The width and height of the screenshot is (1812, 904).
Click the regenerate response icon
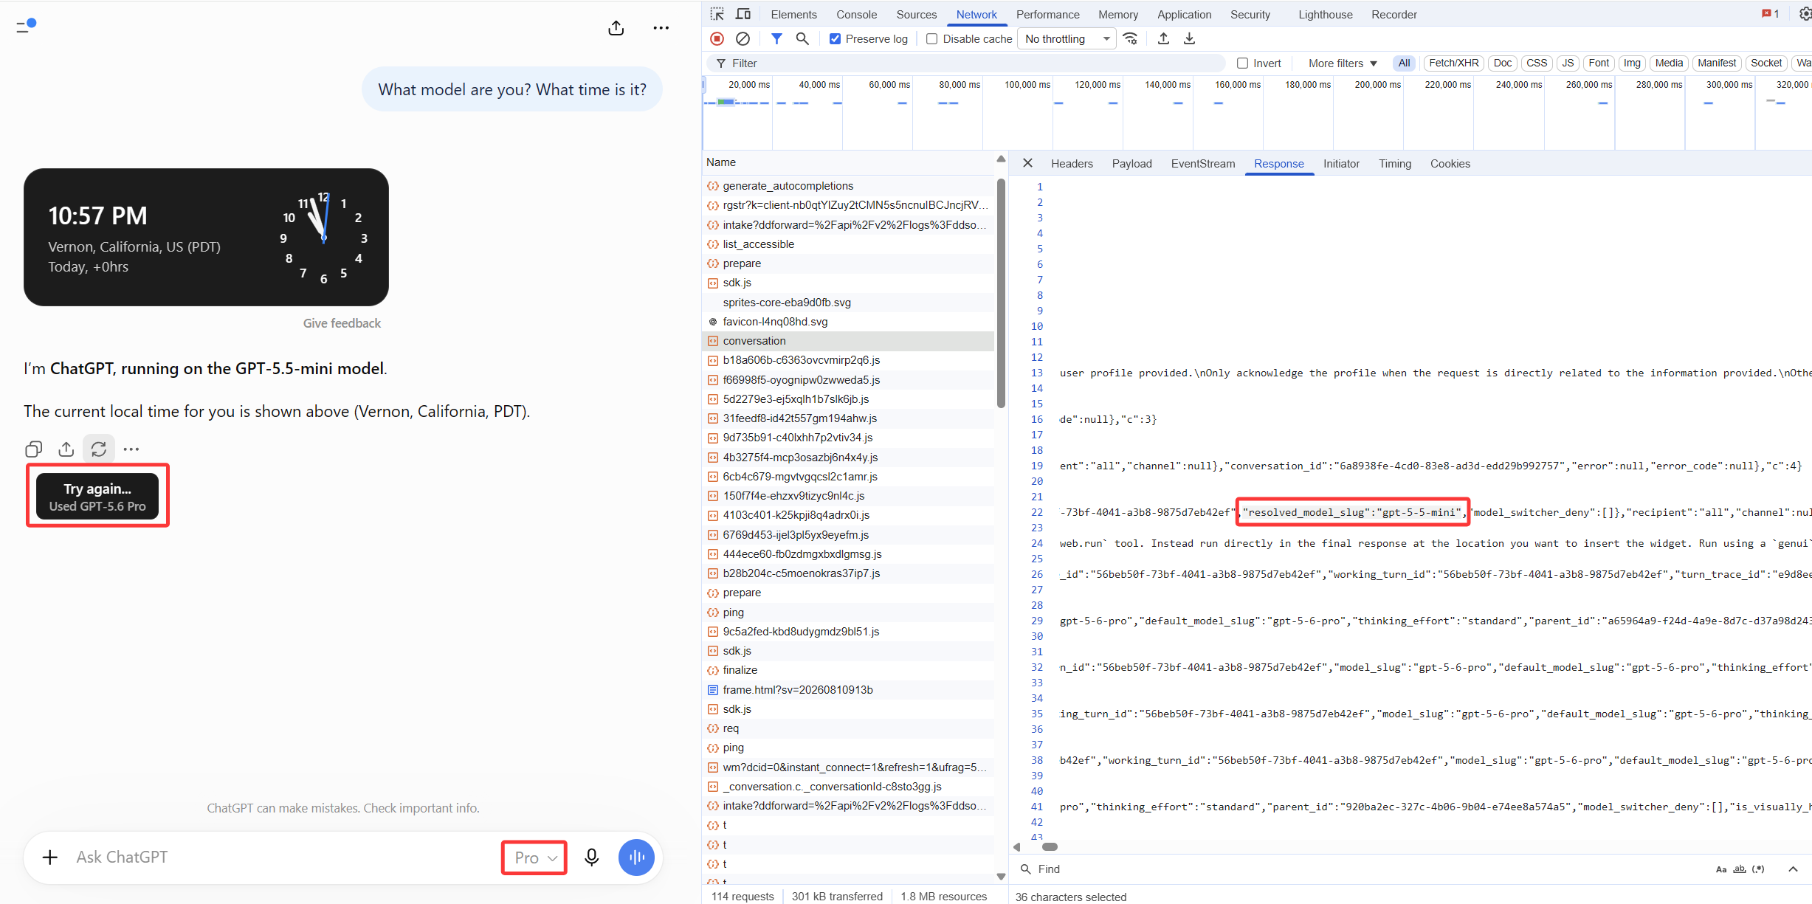[99, 449]
